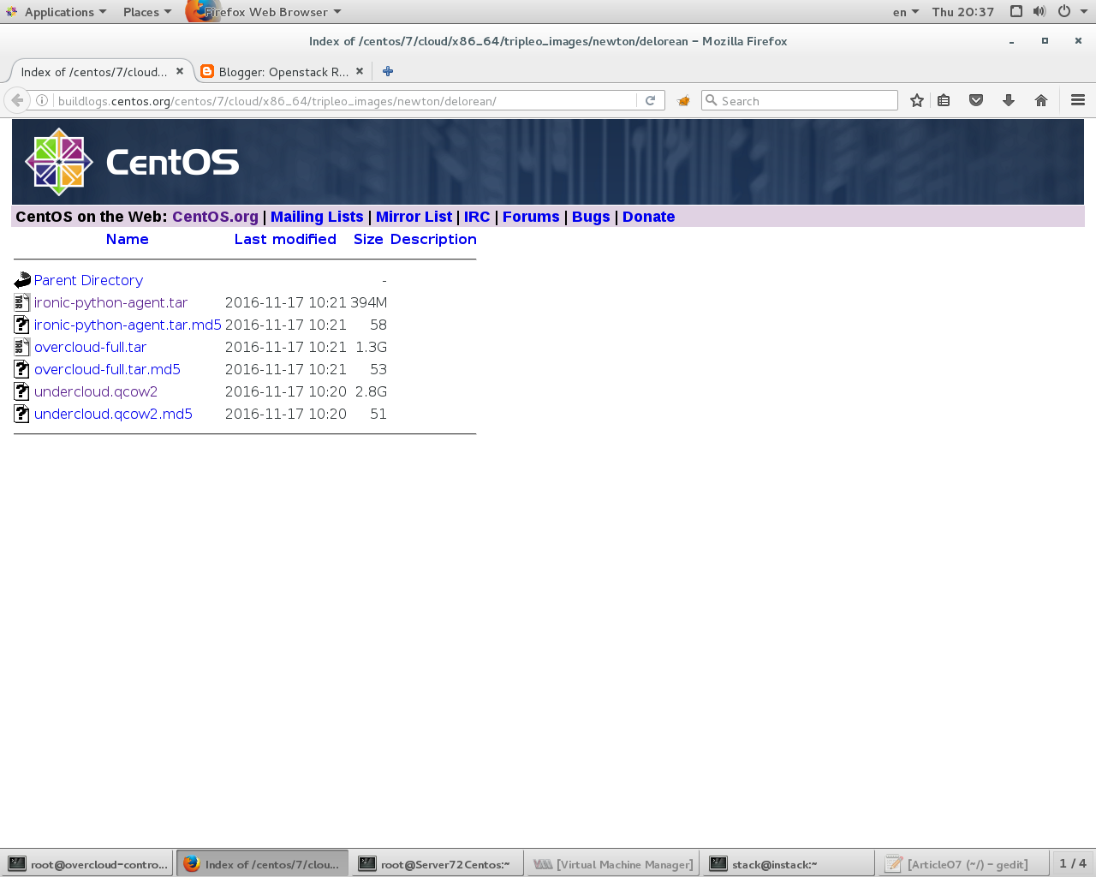Switch to stack@instack terminal in taskbar
Screen dimensions: 1096x877
point(788,863)
